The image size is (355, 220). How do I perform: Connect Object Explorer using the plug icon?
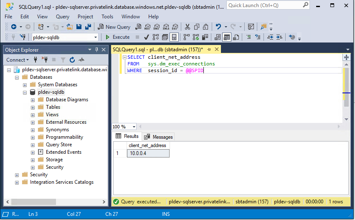pos(35,60)
